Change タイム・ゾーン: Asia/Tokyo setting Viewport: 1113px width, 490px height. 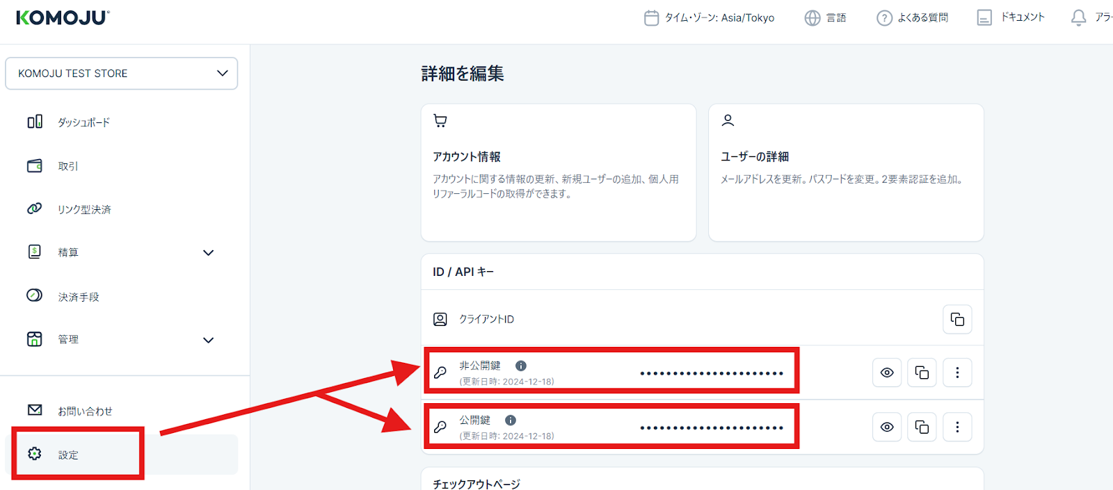tap(719, 18)
